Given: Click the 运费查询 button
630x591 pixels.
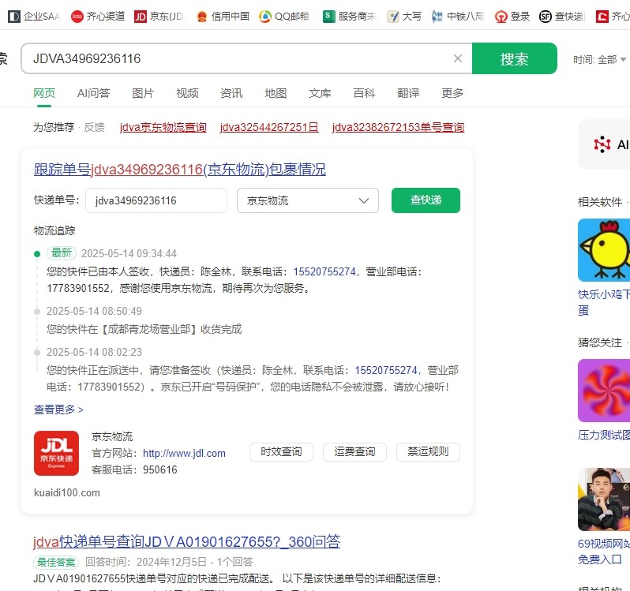Looking at the screenshot, I should 354,452.
